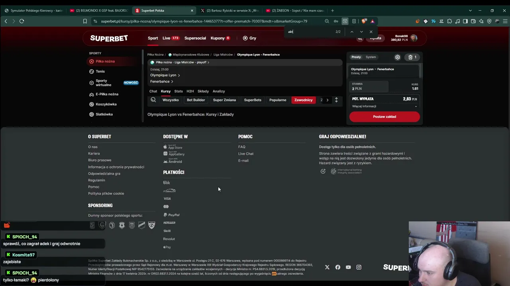Open the betslip settings gear

click(397, 57)
